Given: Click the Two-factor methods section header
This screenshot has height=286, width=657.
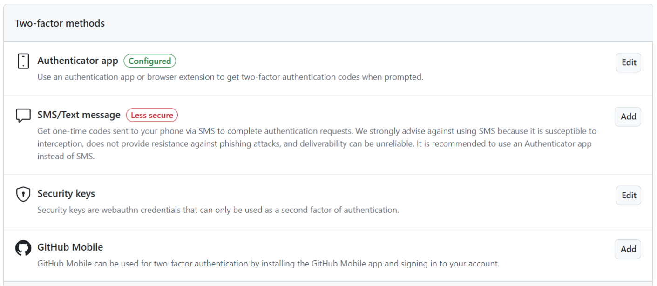Looking at the screenshot, I should point(60,23).
